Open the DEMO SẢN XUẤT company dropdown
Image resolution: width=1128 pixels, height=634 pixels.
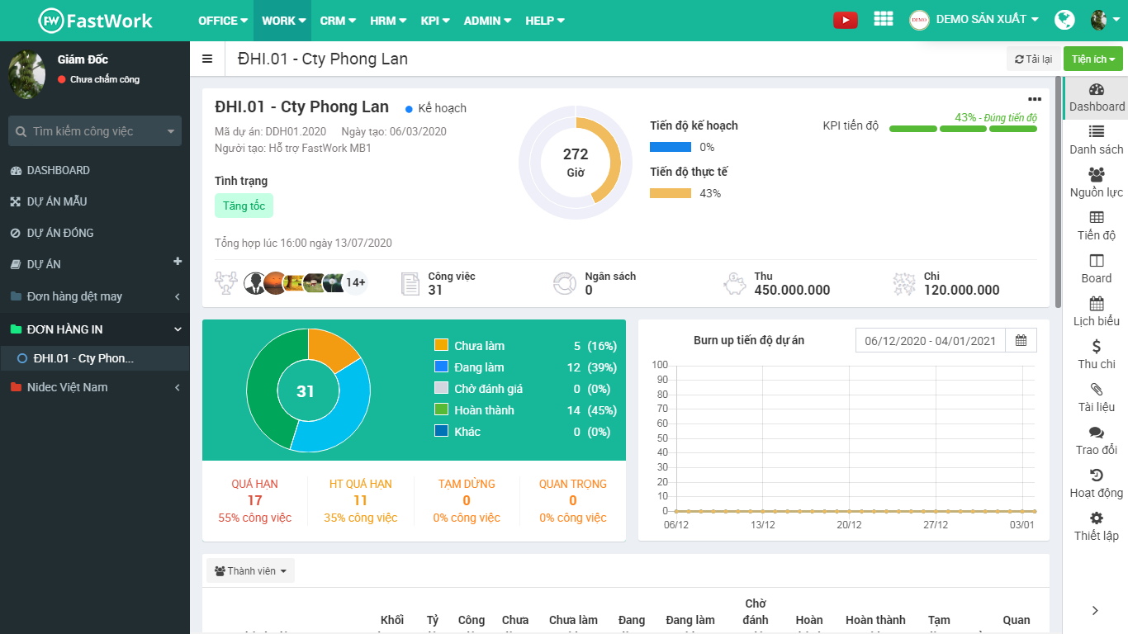(974, 20)
